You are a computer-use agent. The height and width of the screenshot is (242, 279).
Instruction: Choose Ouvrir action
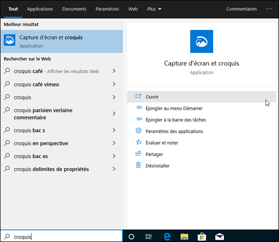click(x=201, y=96)
